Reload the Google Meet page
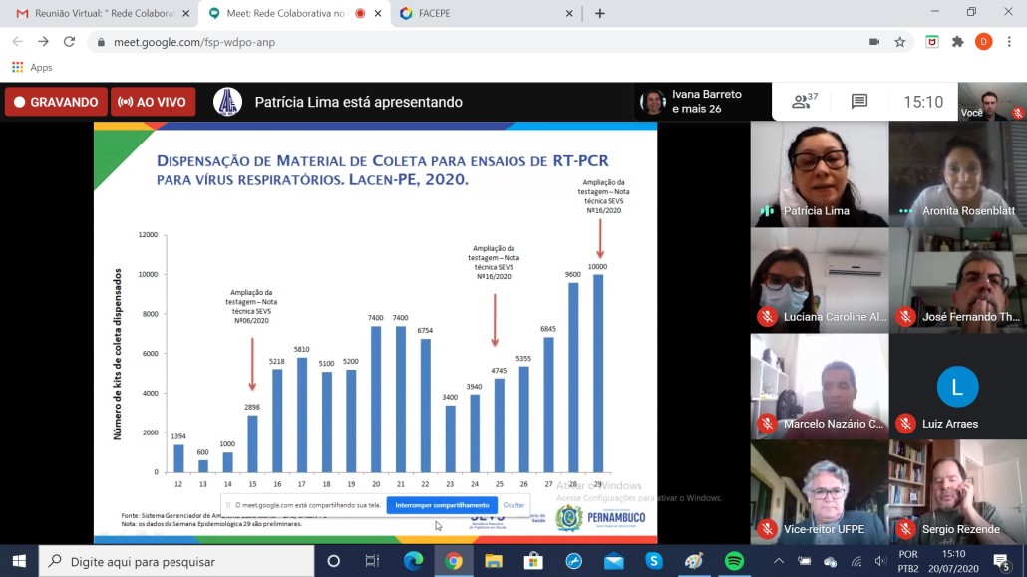Image resolution: width=1027 pixels, height=577 pixels. (69, 42)
